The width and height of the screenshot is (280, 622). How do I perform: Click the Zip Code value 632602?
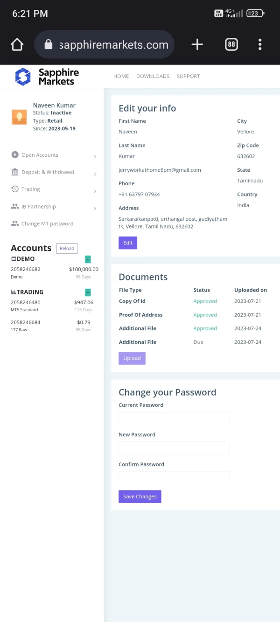(246, 156)
